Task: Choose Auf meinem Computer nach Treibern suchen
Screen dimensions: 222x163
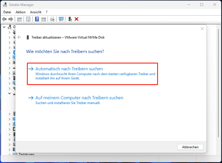Action: point(76,100)
